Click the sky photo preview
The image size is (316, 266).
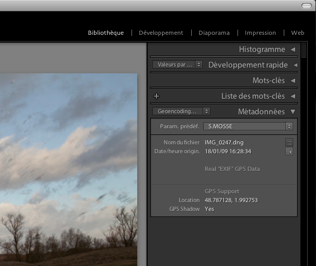click(x=68, y=156)
